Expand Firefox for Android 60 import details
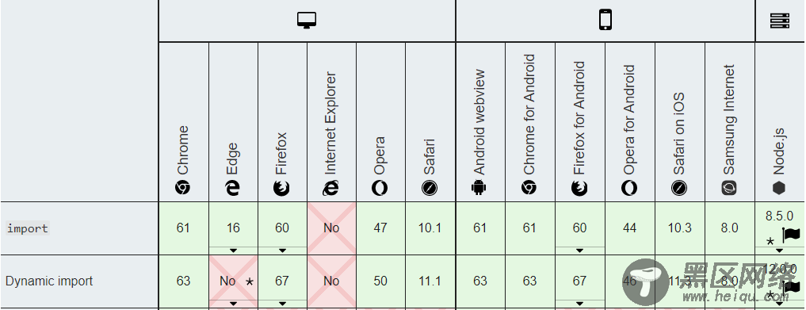The height and width of the screenshot is (310, 806). click(580, 251)
